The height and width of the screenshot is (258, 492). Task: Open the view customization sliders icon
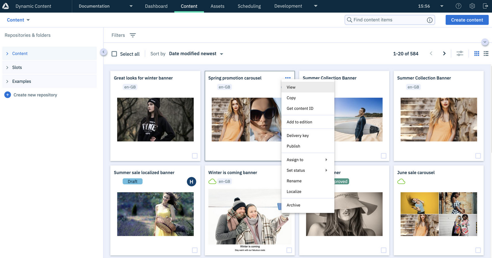click(x=460, y=54)
